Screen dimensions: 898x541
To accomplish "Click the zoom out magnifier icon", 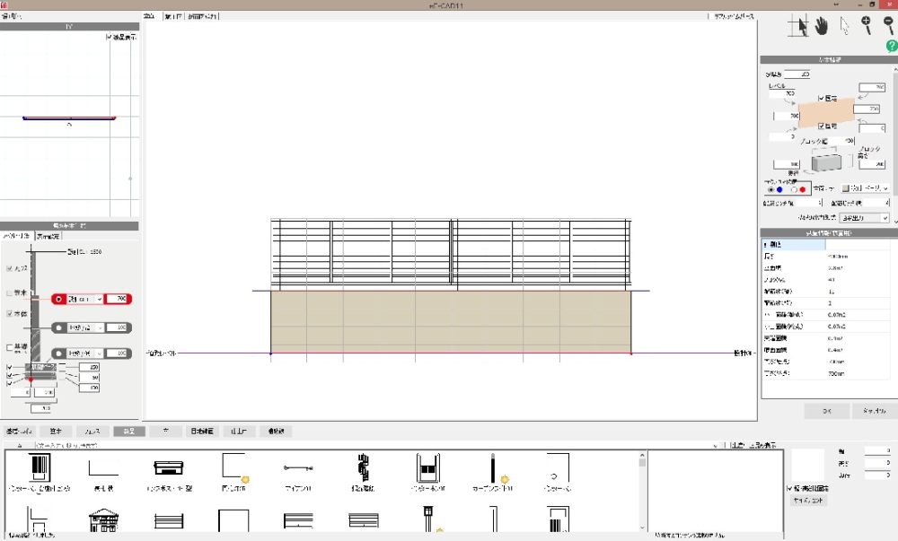I will click(x=888, y=25).
